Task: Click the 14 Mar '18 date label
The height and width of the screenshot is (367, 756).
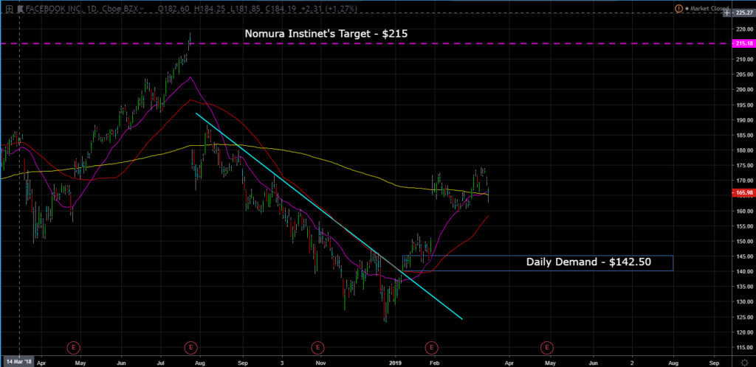Action: (18, 361)
